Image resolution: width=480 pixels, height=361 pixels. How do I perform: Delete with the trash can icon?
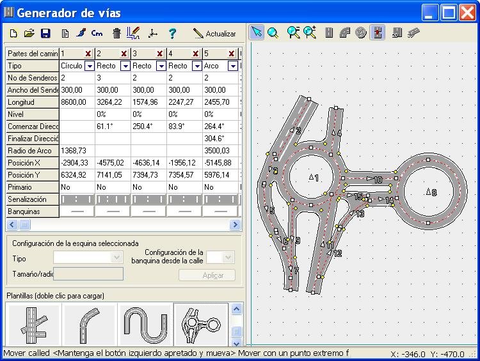point(116,33)
